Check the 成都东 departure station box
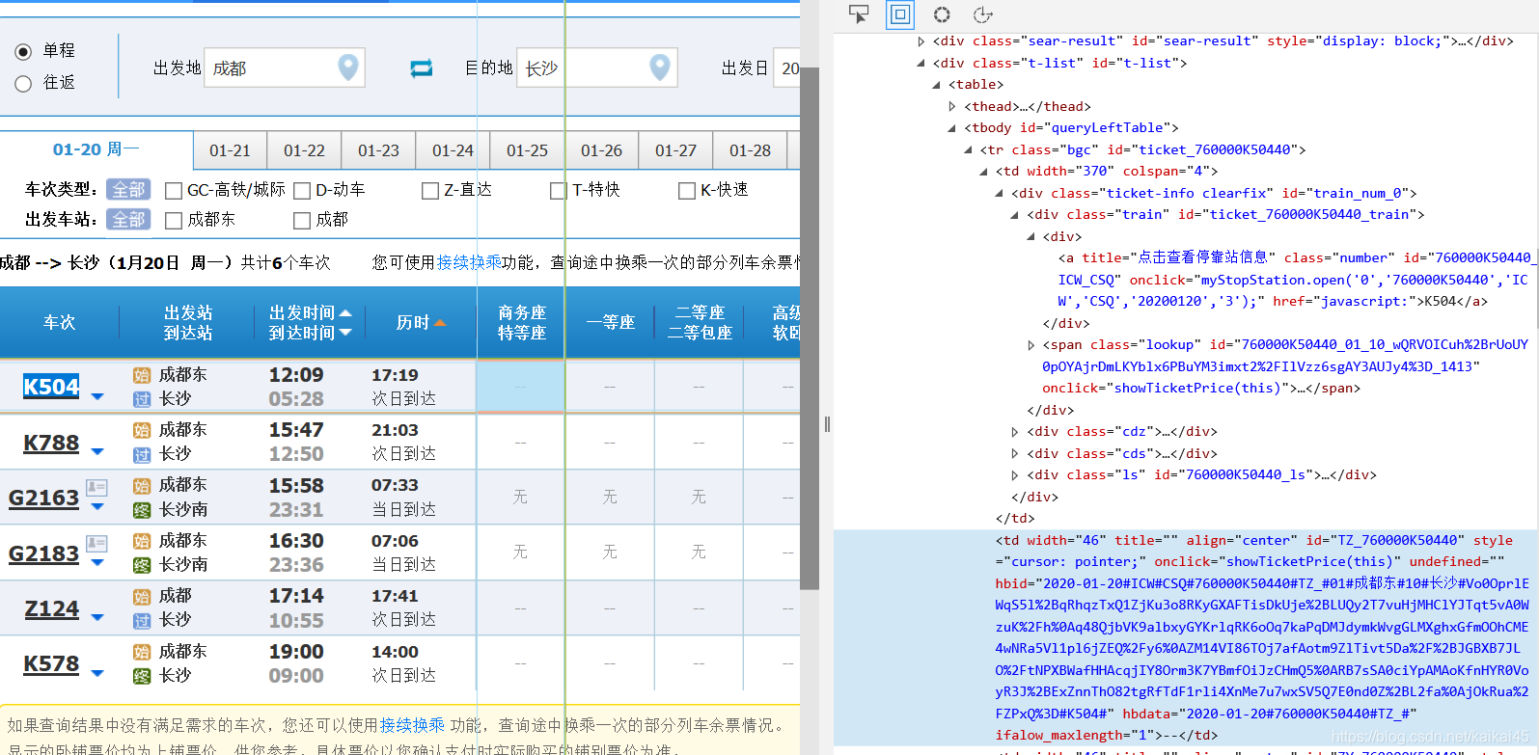This screenshot has width=1539, height=755. click(x=174, y=221)
